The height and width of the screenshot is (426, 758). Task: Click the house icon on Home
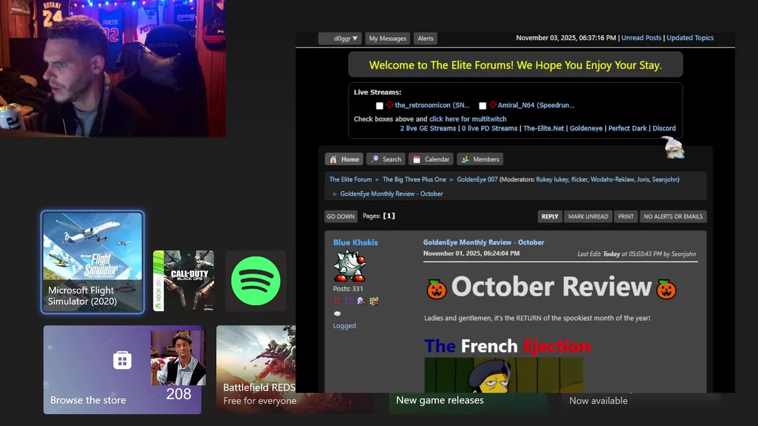[x=333, y=159]
